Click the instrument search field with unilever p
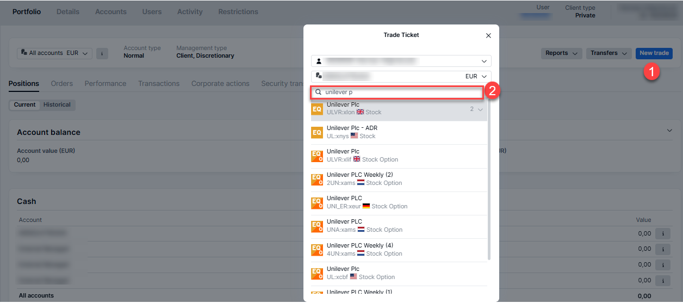683x303 pixels. pyautogui.click(x=401, y=92)
